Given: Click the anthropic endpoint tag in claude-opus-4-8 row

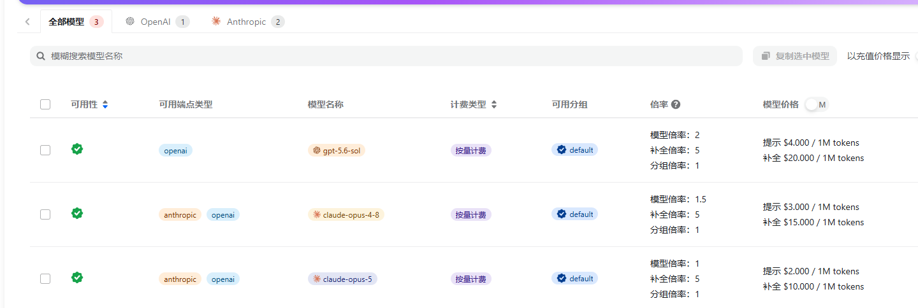Looking at the screenshot, I should (x=180, y=214).
